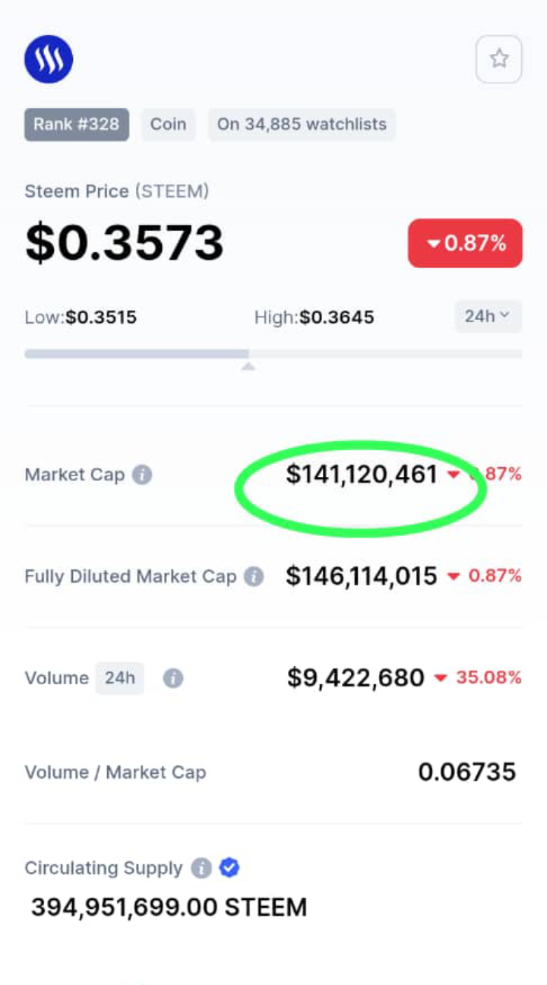Click the Coin tag
547x985 pixels.
tap(168, 125)
